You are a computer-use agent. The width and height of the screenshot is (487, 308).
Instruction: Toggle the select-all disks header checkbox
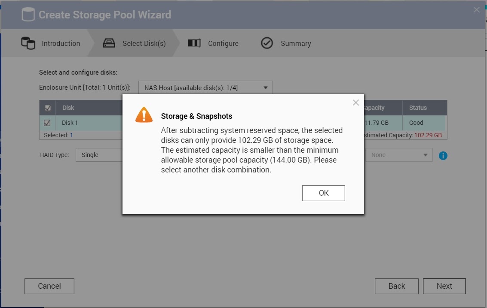(x=48, y=108)
